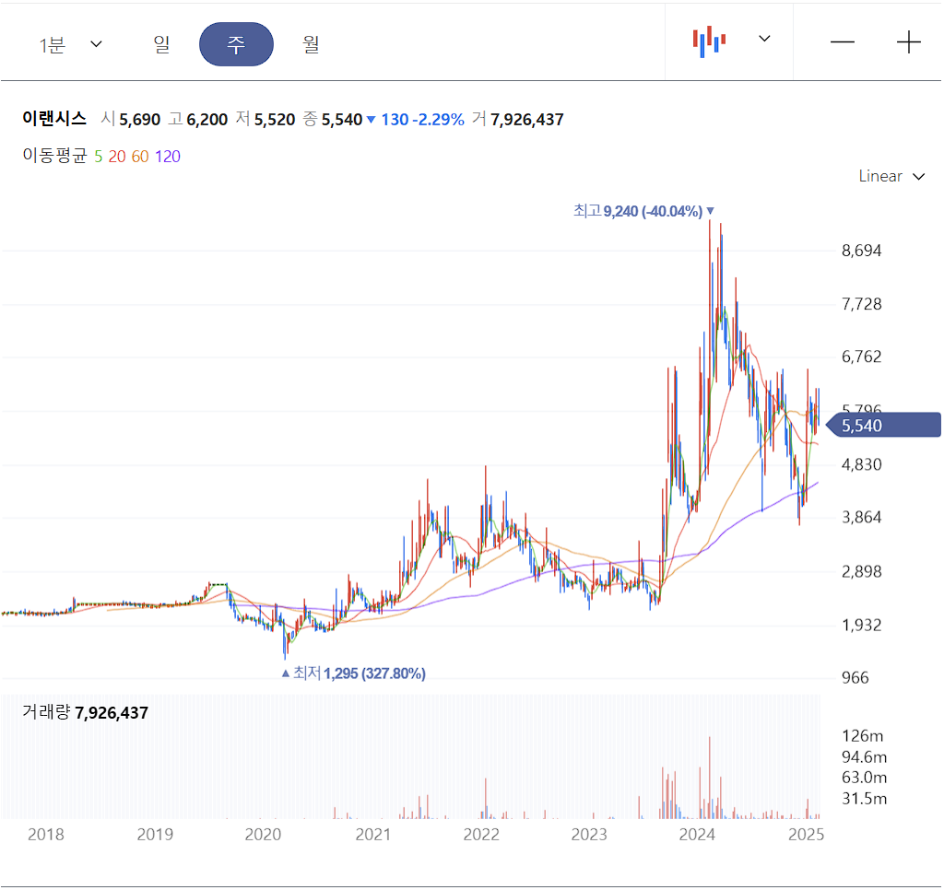Switch to the 월 monthly chart tab
The width and height of the screenshot is (944, 890).
click(311, 44)
